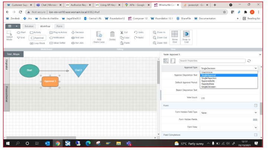
Task: Open the Form Hidden Field Type dropdown
Action: 229,112
